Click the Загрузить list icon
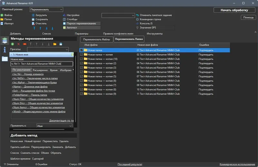 [33, 15]
